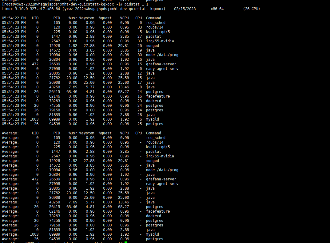Screen dimensions: 330x243
Task: Click "irq/55-nvidia" in the 05:54:23 PM row
Action: coord(160,41)
